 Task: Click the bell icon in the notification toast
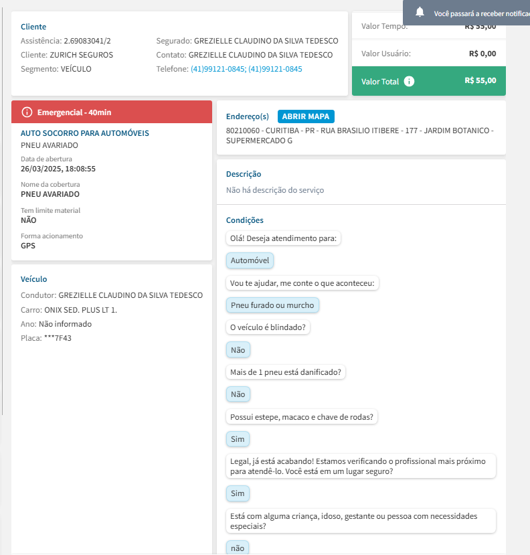tap(420, 12)
